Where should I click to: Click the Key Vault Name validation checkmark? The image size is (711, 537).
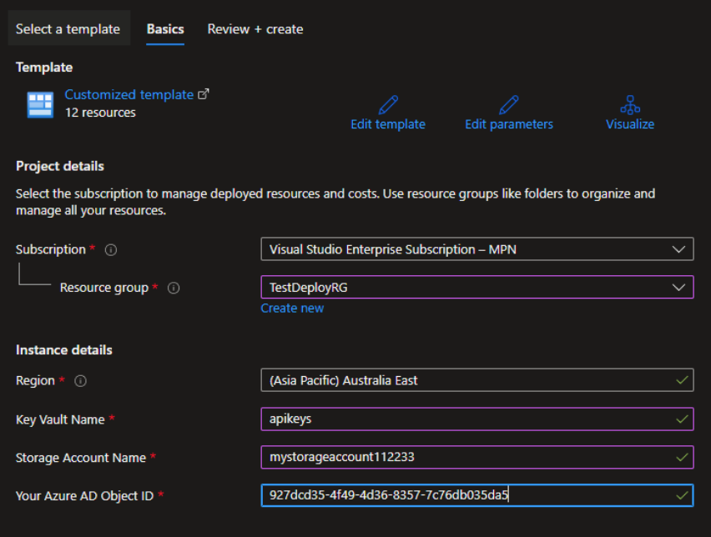click(x=682, y=419)
